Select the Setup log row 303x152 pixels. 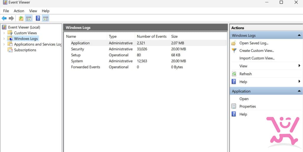(146, 55)
